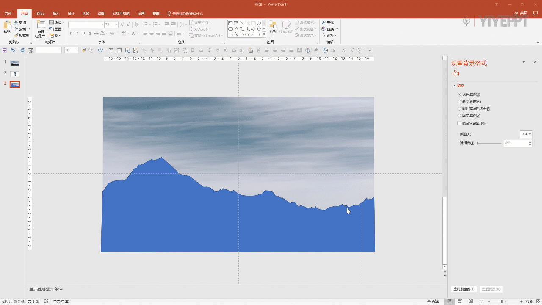
Task: Apply bold with the B icon
Action: (x=71, y=33)
